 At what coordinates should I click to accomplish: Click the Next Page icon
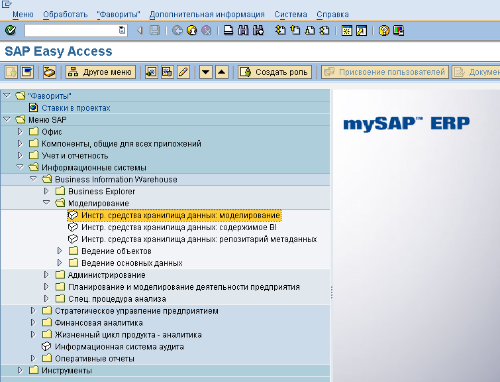pyautogui.click(x=310, y=31)
